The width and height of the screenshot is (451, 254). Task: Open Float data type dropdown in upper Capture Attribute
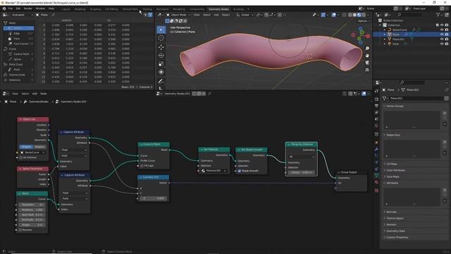[x=74, y=150]
